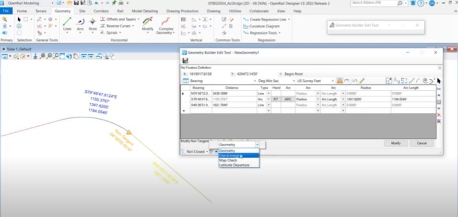This screenshot has width=458, height=217.
Task: Click the 1194.0546' arc length cell
Action: point(413,99)
